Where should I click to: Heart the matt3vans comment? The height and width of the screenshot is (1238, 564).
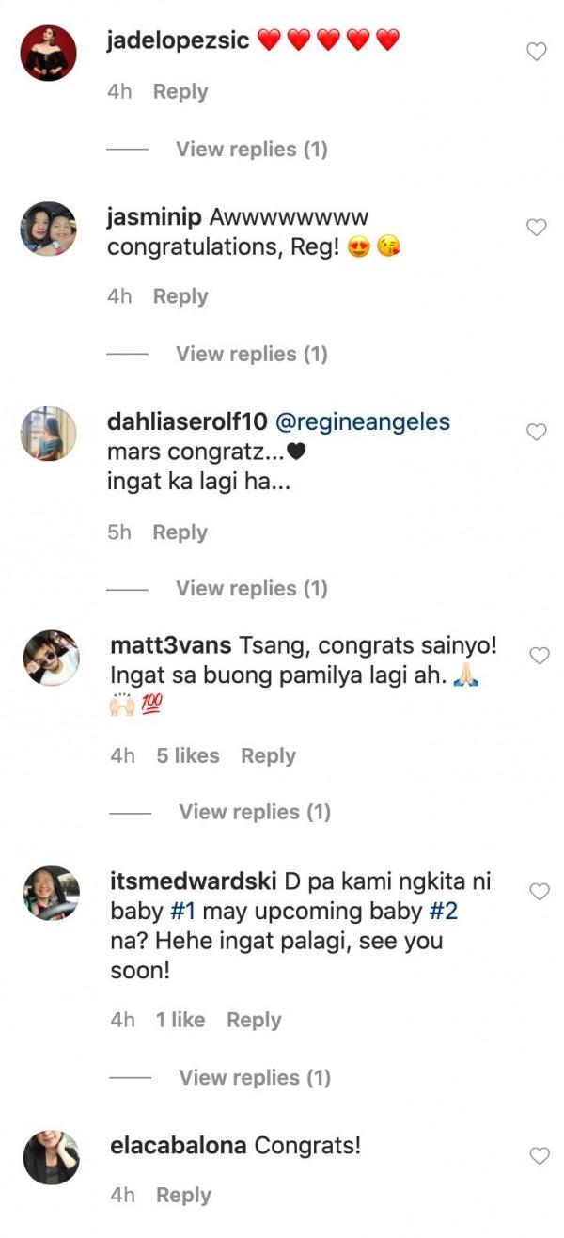[x=539, y=656]
